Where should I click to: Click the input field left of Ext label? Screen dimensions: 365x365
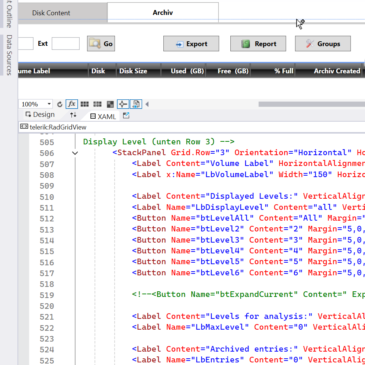tap(26, 44)
